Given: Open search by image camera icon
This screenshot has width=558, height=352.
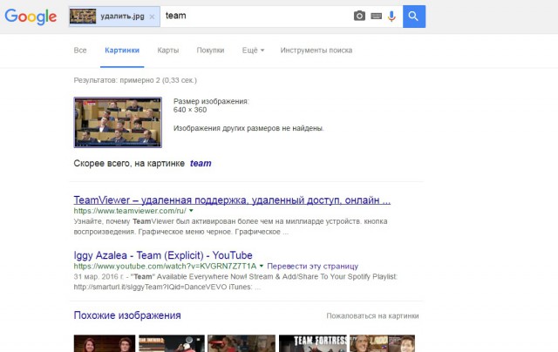Looking at the screenshot, I should 359,16.
